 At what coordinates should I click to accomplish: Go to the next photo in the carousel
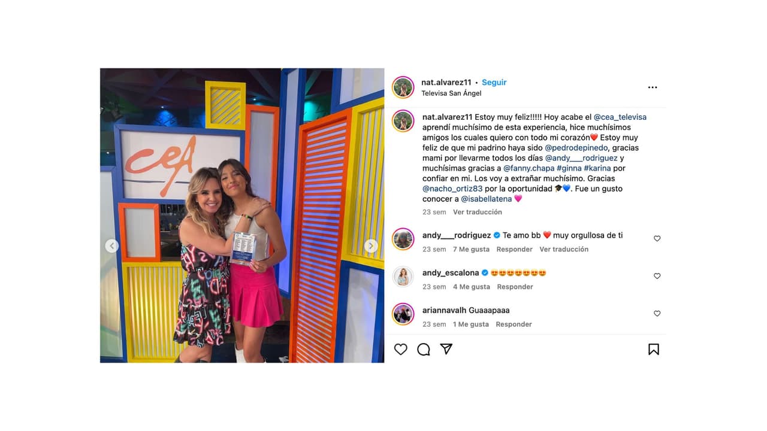[371, 245]
